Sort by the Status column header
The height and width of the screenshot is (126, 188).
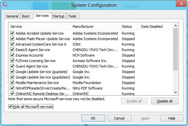130,26
